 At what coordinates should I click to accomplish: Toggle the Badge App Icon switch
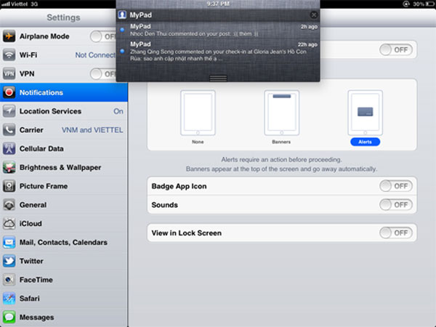[396, 186]
